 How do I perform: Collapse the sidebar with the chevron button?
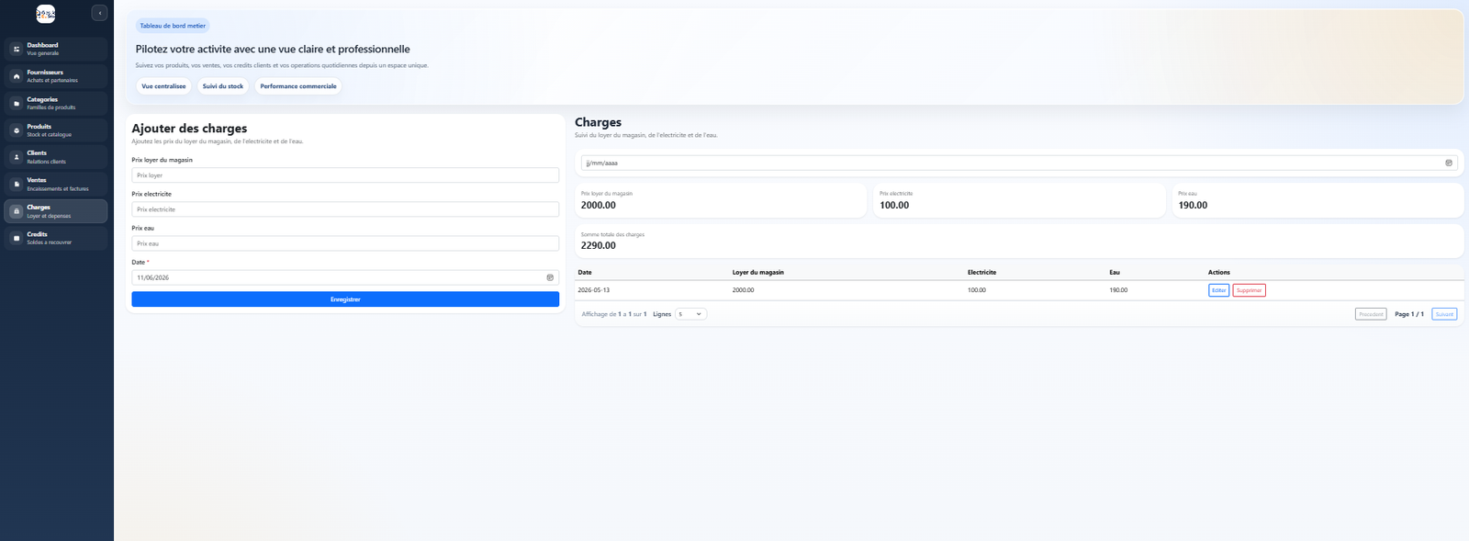(x=99, y=13)
